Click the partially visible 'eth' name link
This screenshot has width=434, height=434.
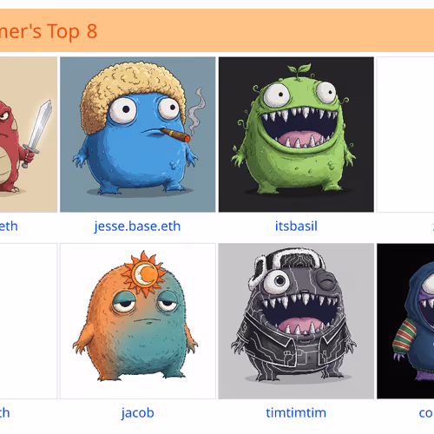coord(9,227)
